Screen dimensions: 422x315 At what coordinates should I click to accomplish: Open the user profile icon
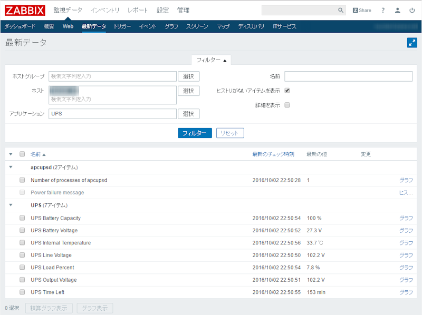397,9
